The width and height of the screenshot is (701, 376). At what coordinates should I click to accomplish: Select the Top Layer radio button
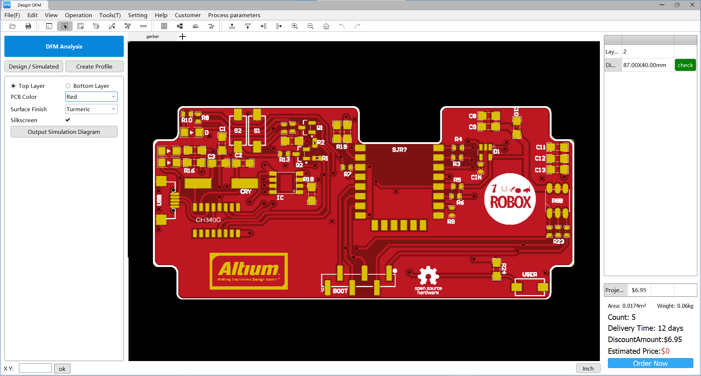coord(14,86)
